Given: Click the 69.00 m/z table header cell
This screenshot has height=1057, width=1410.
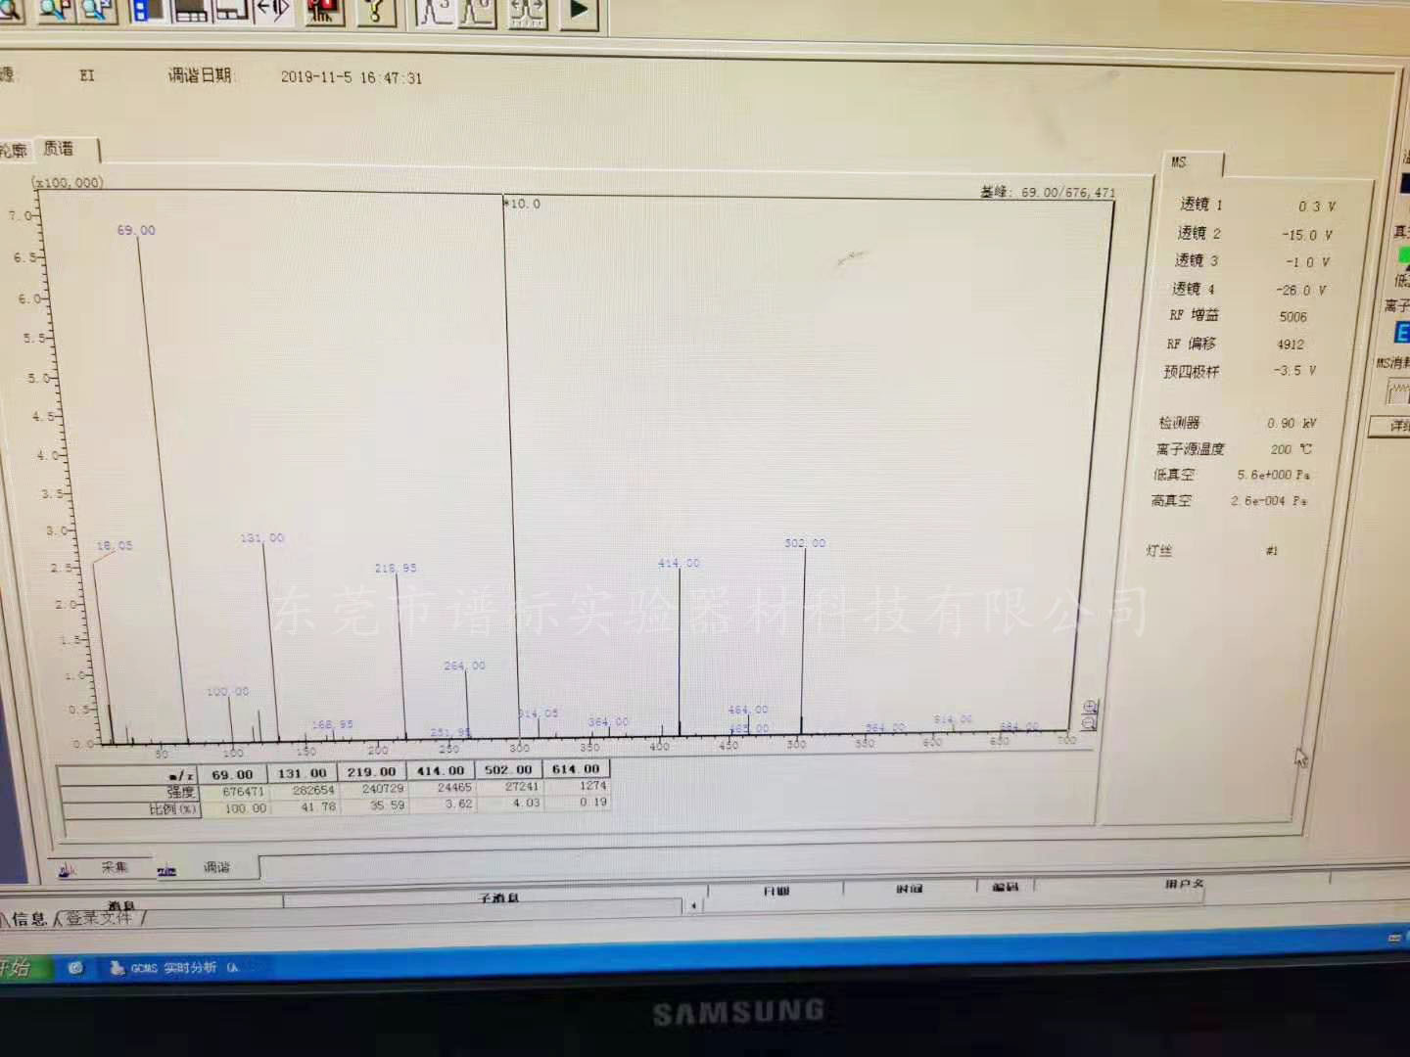Looking at the screenshot, I should tap(232, 774).
